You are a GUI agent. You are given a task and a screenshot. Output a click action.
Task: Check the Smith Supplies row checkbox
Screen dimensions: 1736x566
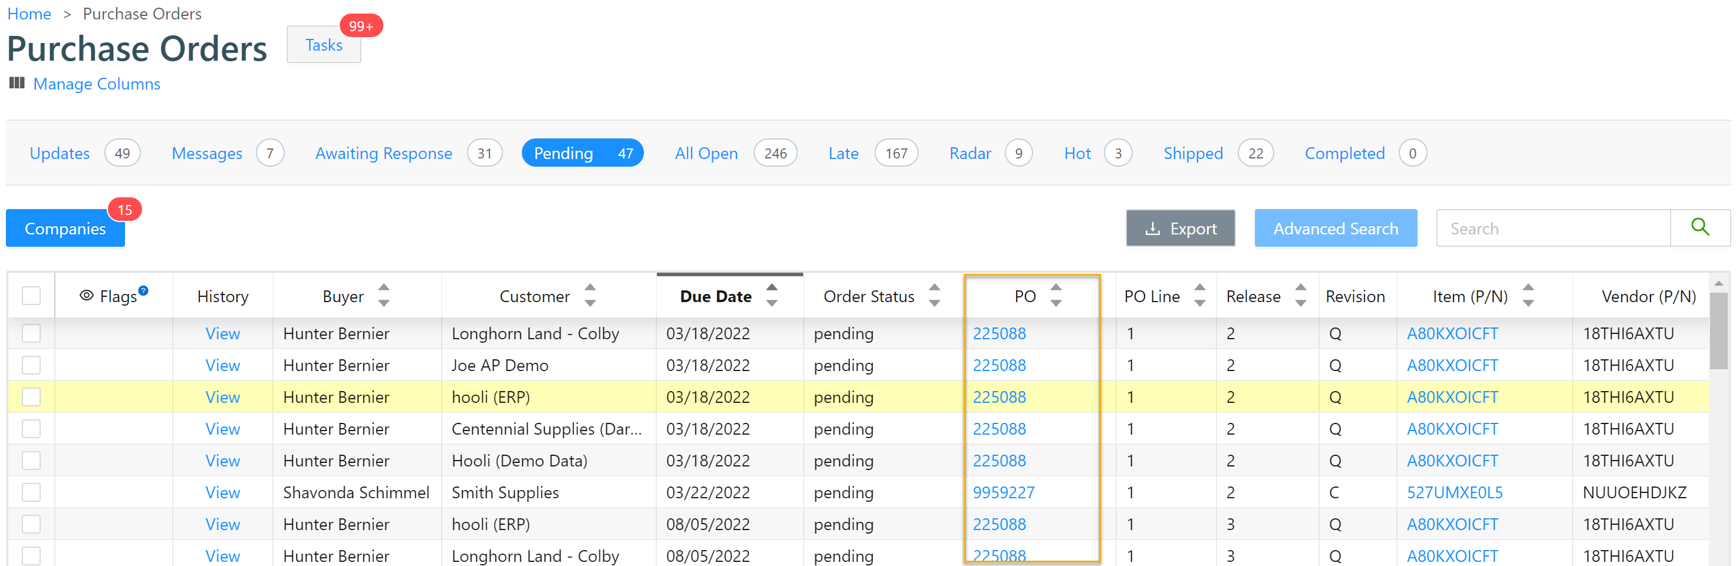[x=31, y=492]
